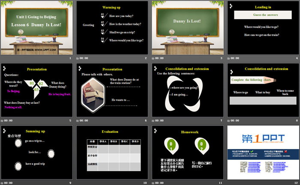Click the transition star icon under slide 2

[78, 59]
